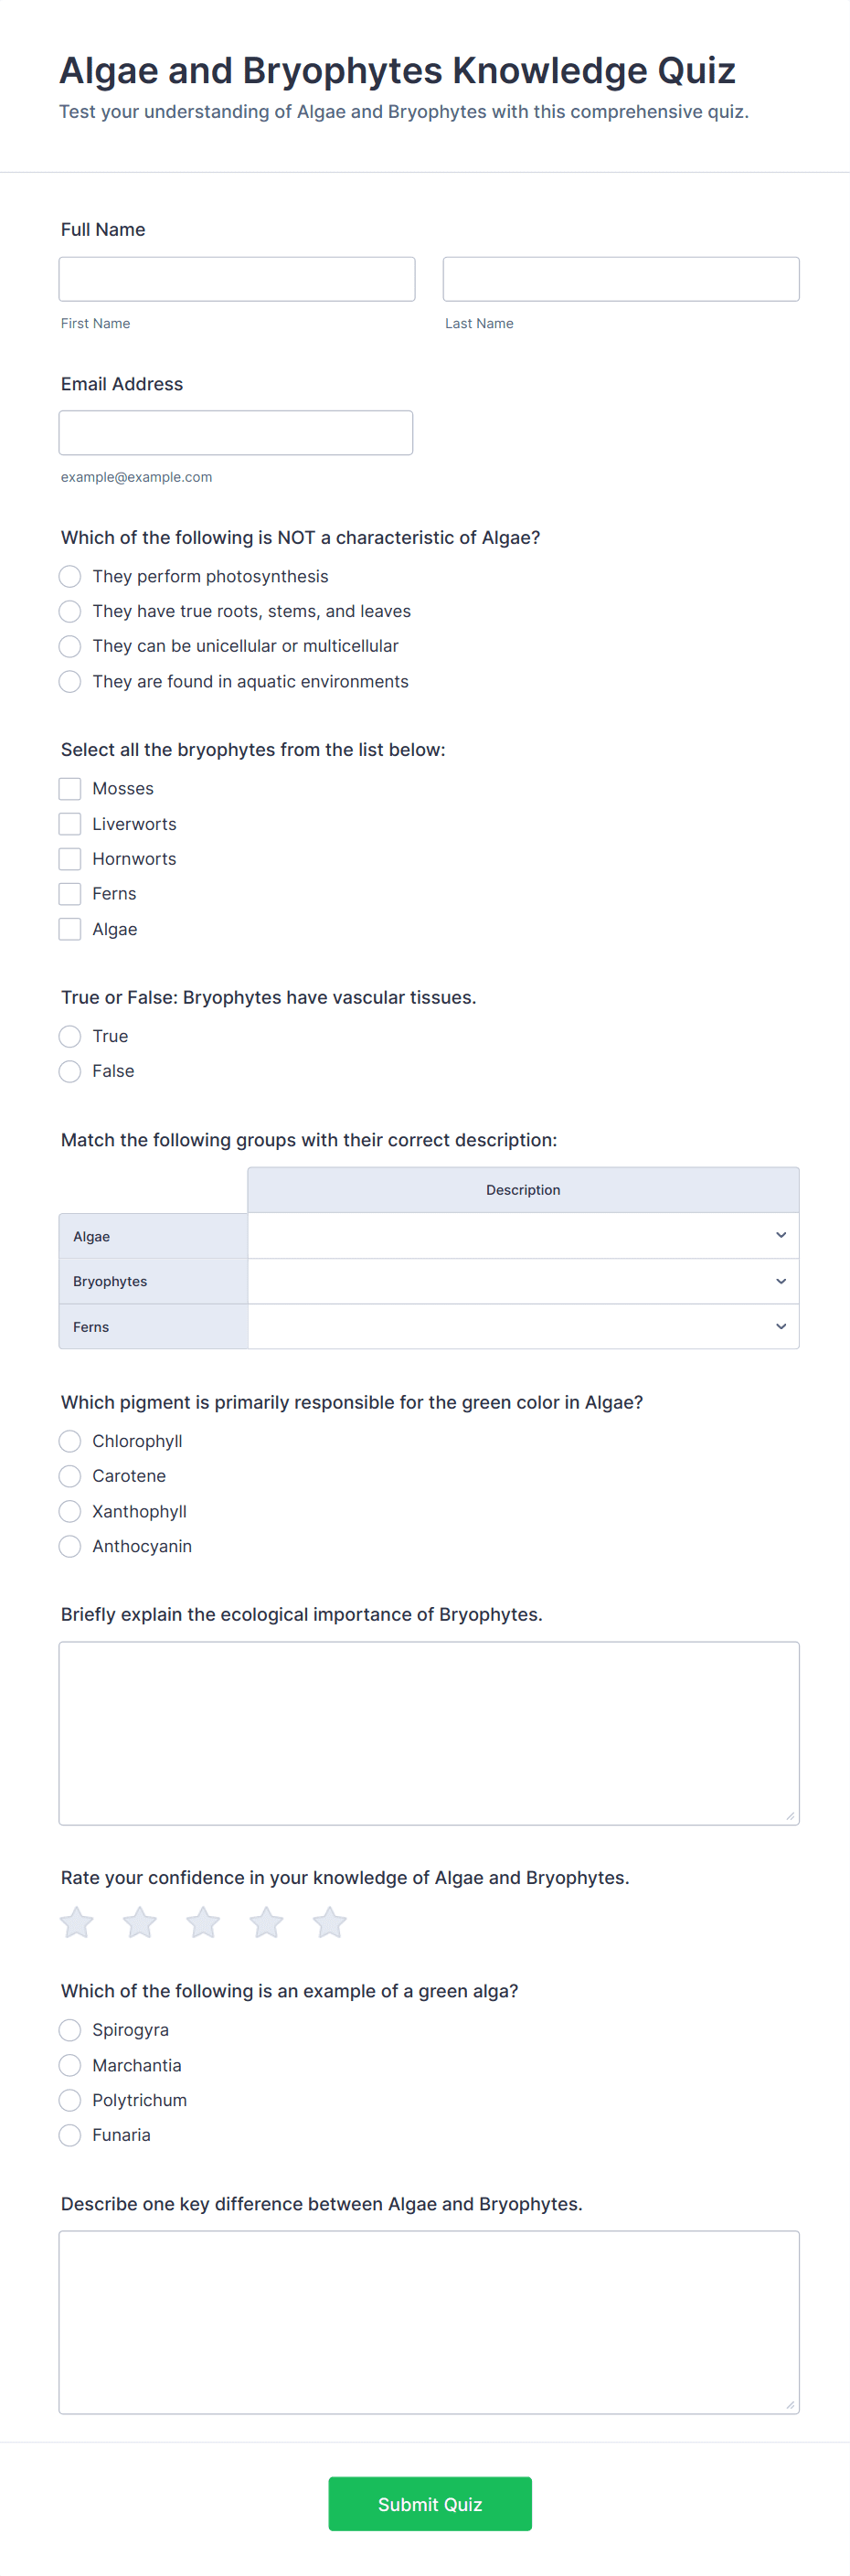Screen dimensions: 850x2576
Task: Click the ecological importance text area
Action: pyautogui.click(x=429, y=1732)
